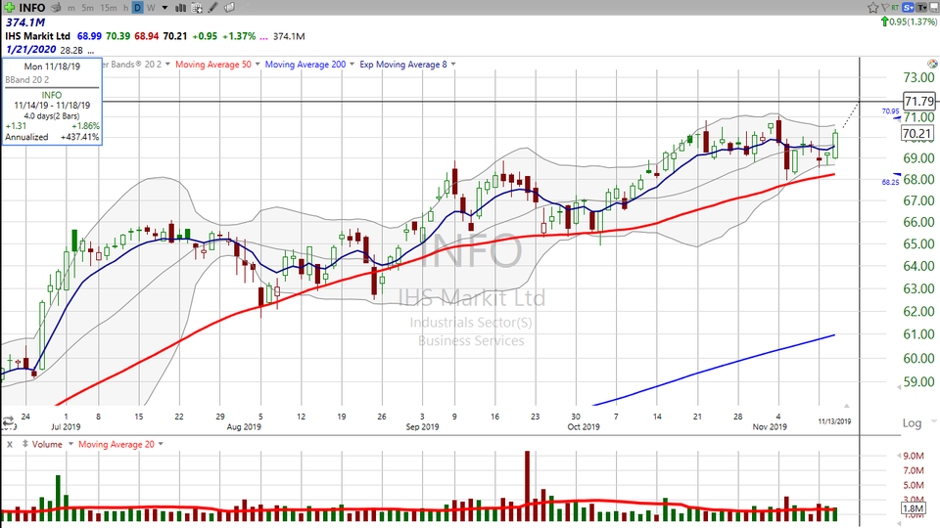Click the volume pane resize arrows icon

(25, 444)
